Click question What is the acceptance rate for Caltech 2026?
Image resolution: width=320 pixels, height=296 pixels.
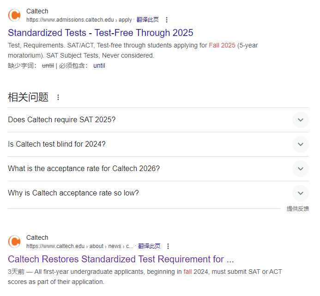[x=84, y=168]
